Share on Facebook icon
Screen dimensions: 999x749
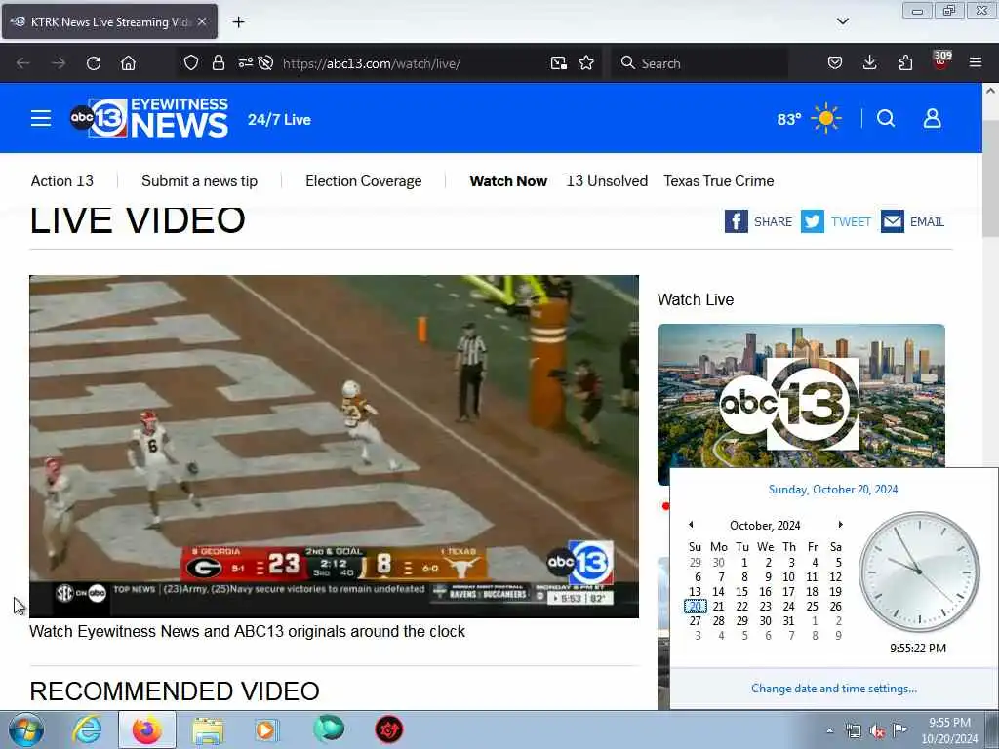point(736,221)
